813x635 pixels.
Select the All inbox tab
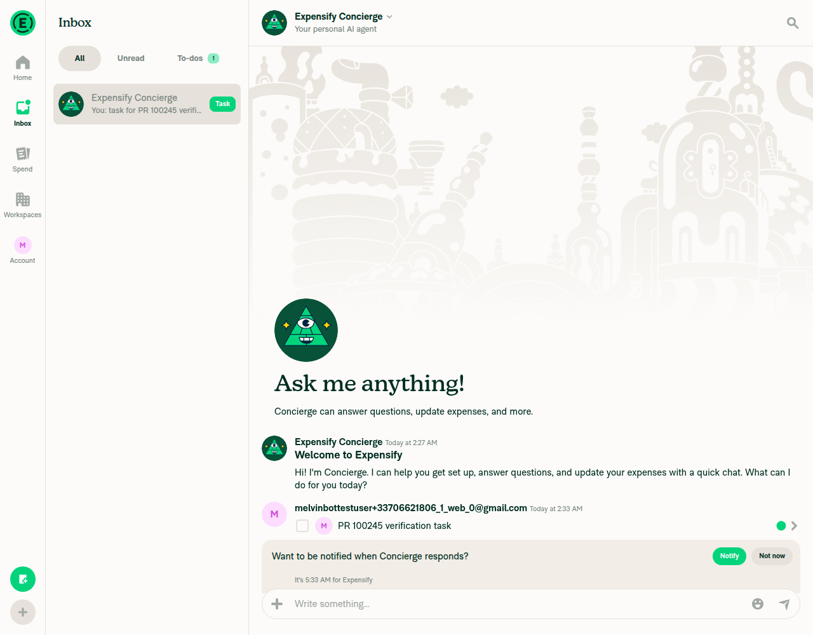tap(79, 58)
